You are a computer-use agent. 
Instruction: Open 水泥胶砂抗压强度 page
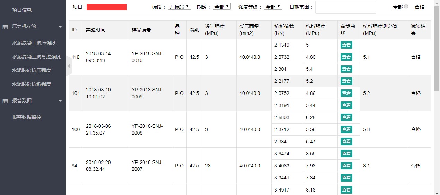[32, 70]
